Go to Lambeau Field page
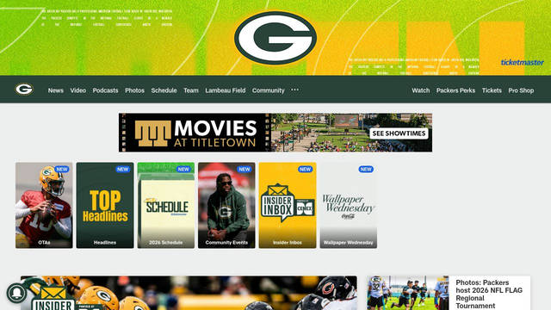 click(226, 90)
